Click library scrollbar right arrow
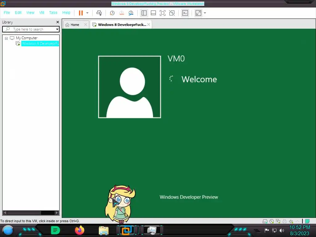316x237 pixels. 57,213
